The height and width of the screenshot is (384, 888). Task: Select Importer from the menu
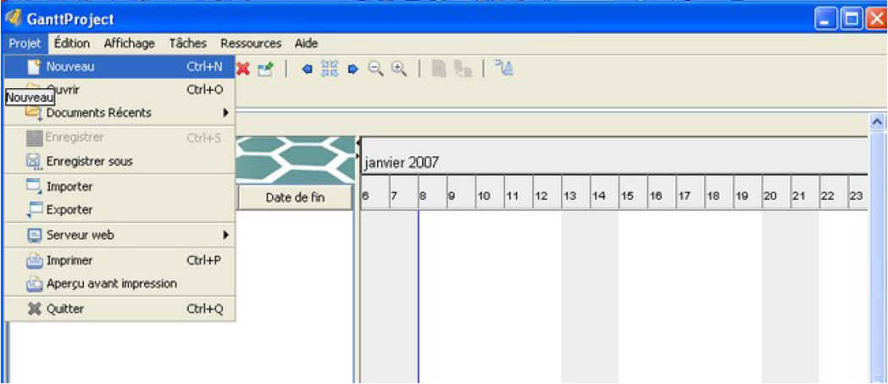tap(119, 186)
